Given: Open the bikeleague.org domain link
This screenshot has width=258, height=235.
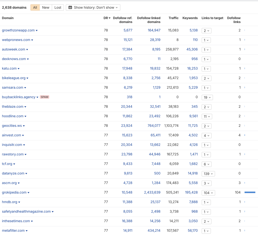Looking at the screenshot, I should (x=14, y=78).
